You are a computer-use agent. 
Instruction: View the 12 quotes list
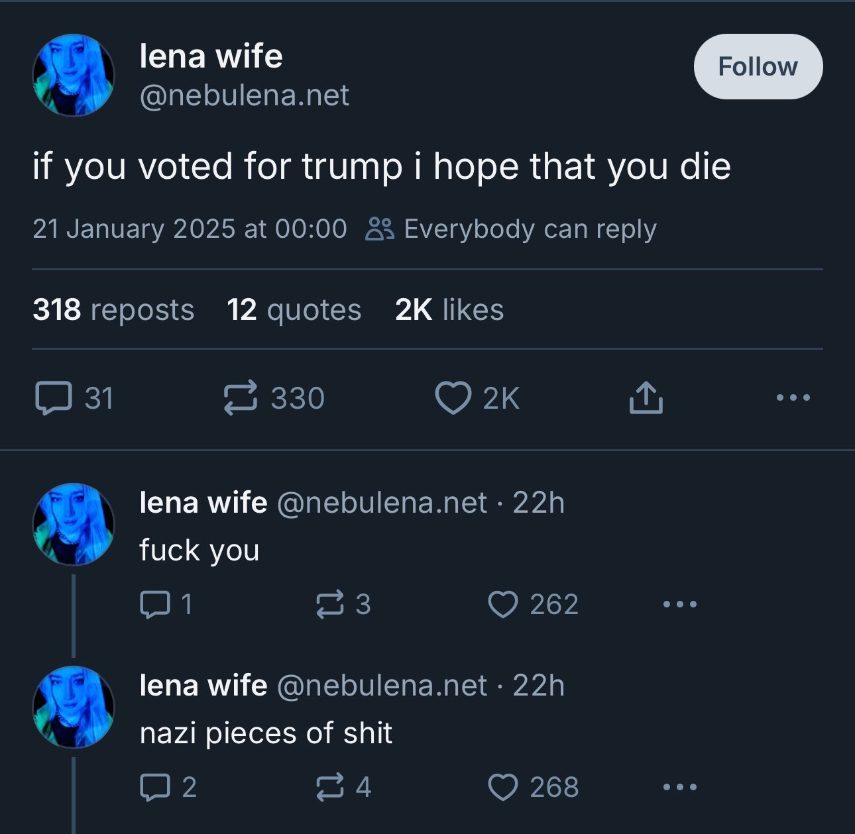(x=294, y=309)
